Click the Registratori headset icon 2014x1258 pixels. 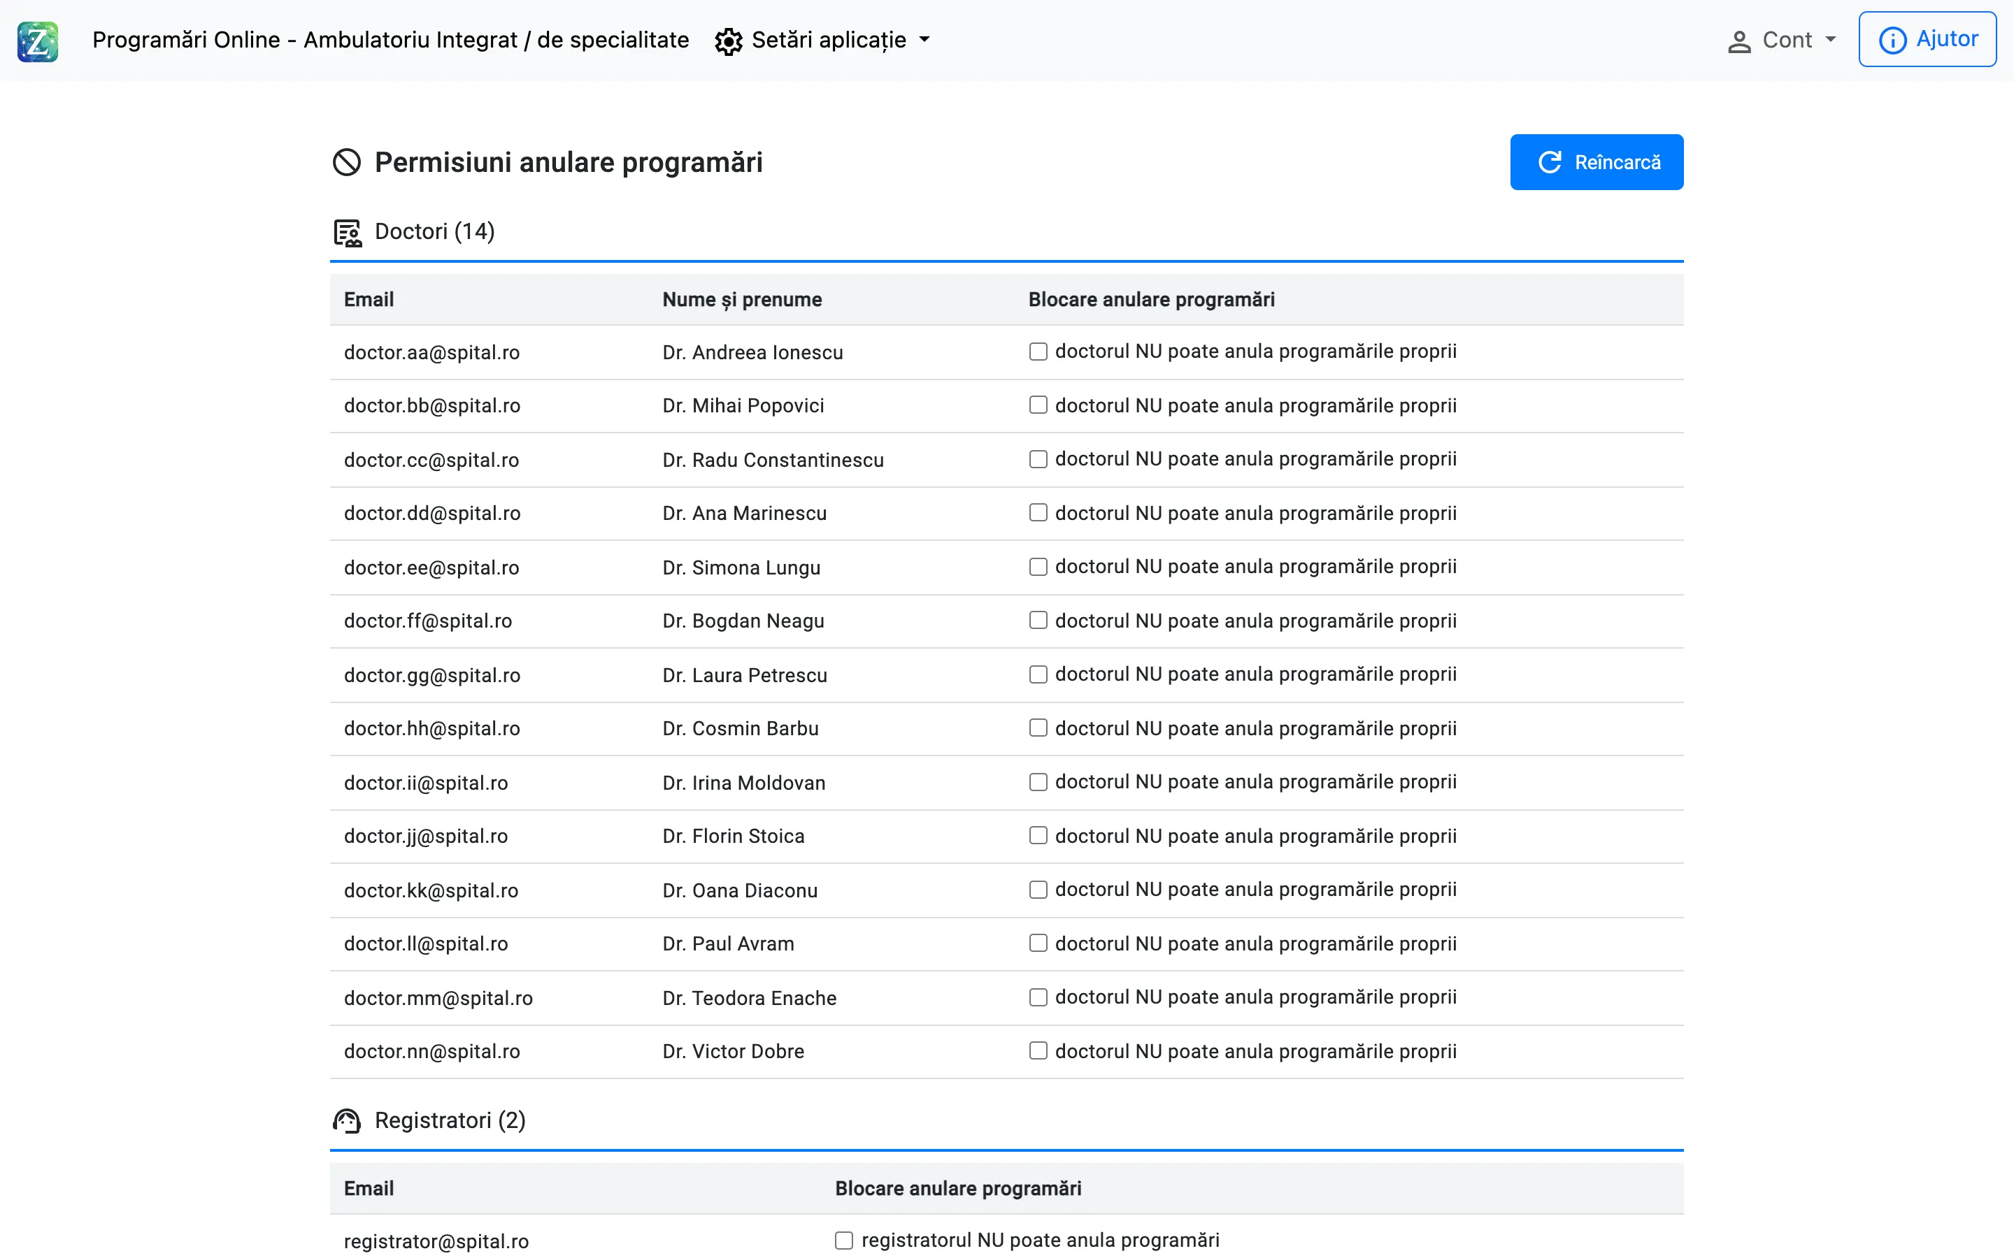(347, 1121)
